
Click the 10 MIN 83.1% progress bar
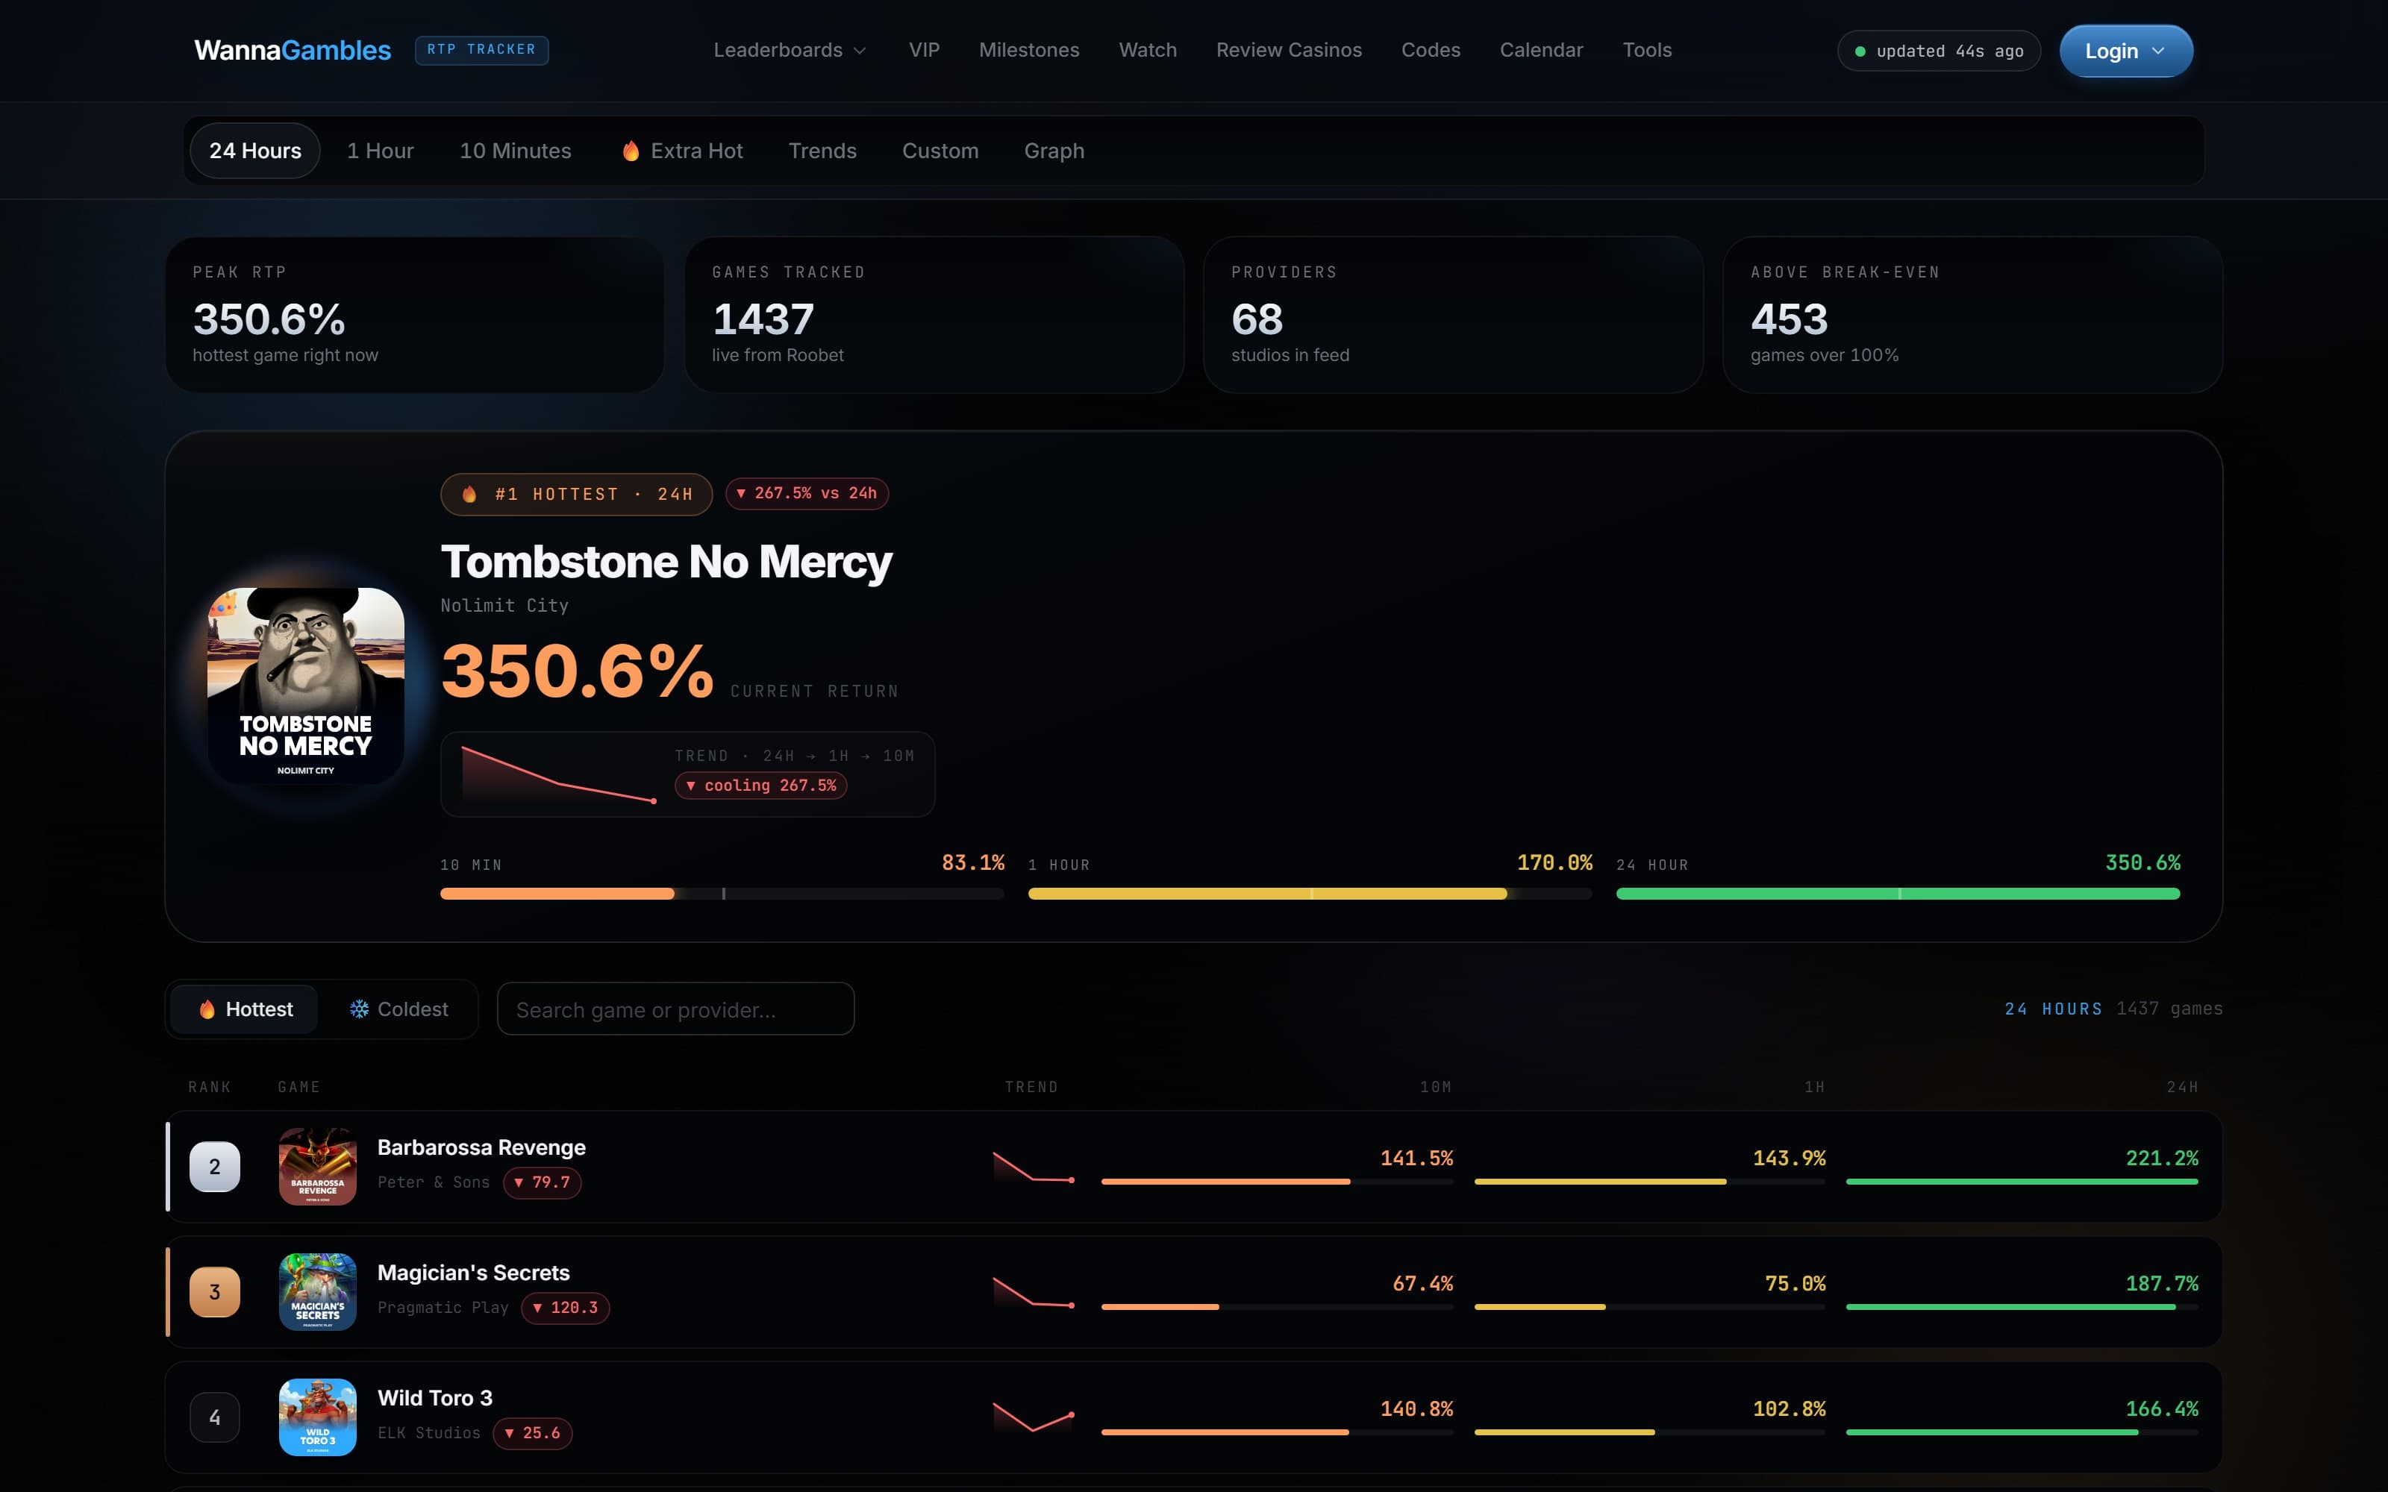pyautogui.click(x=722, y=893)
